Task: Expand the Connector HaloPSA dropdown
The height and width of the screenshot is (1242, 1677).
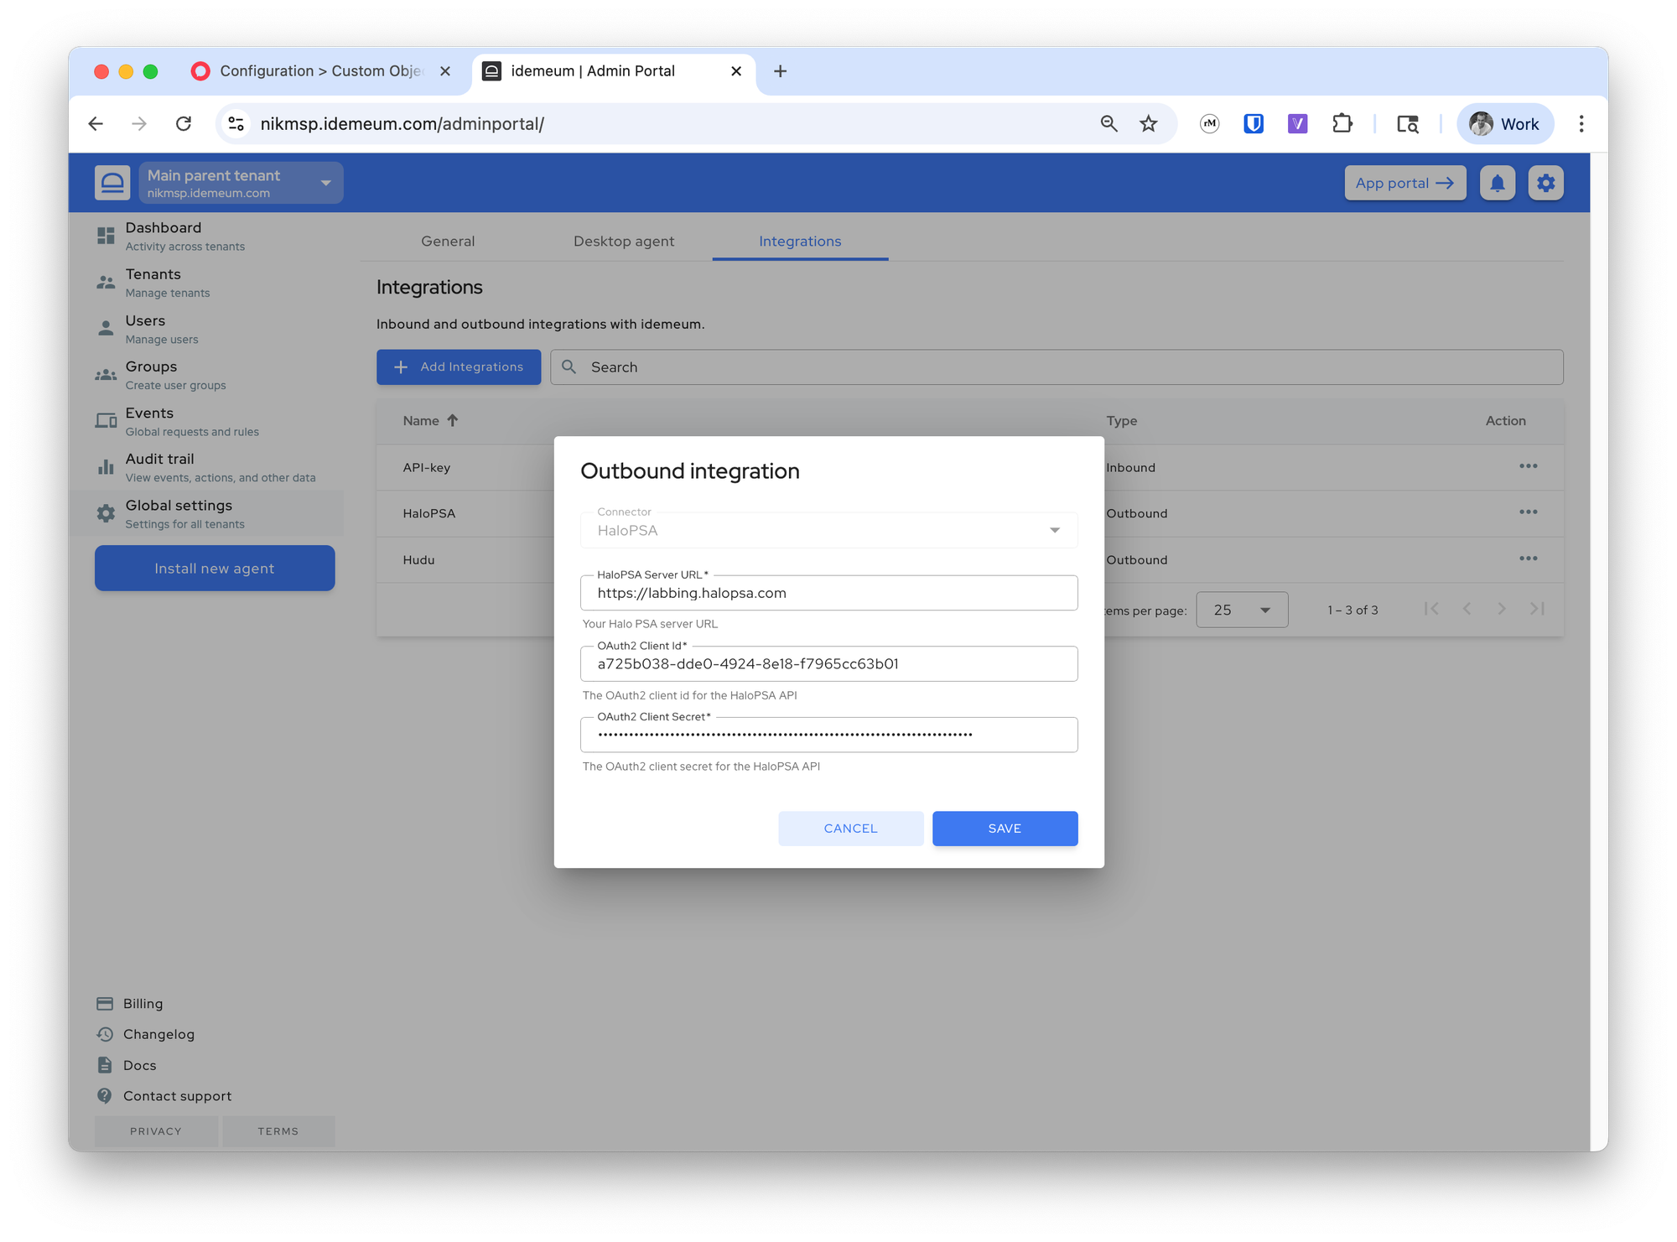Action: point(828,530)
